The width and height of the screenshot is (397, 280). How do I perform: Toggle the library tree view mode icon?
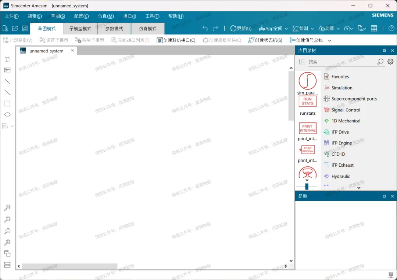[301, 62]
